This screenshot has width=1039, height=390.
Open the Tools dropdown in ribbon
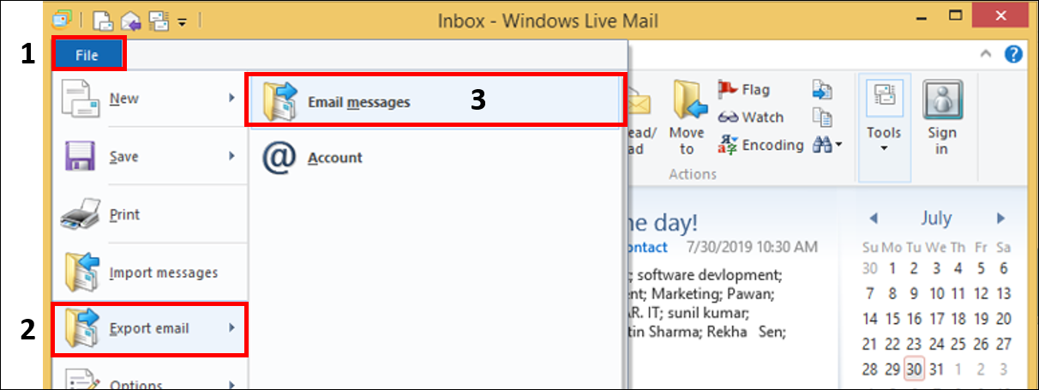[x=883, y=117]
